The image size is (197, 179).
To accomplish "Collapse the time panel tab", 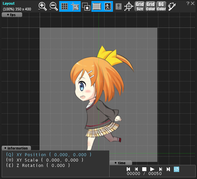I will tap(121, 163).
